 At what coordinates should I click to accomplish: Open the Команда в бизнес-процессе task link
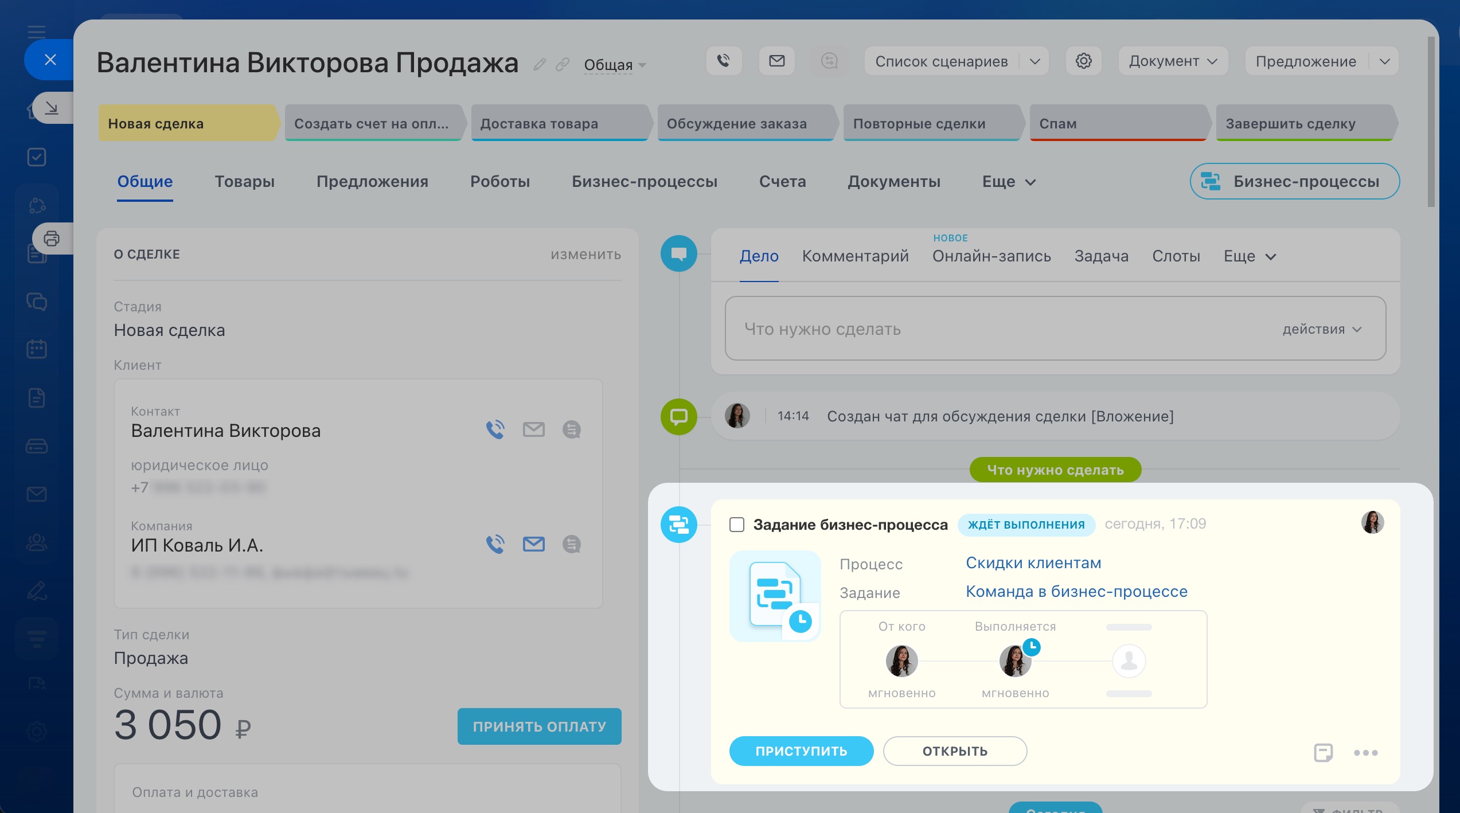coord(1076,592)
